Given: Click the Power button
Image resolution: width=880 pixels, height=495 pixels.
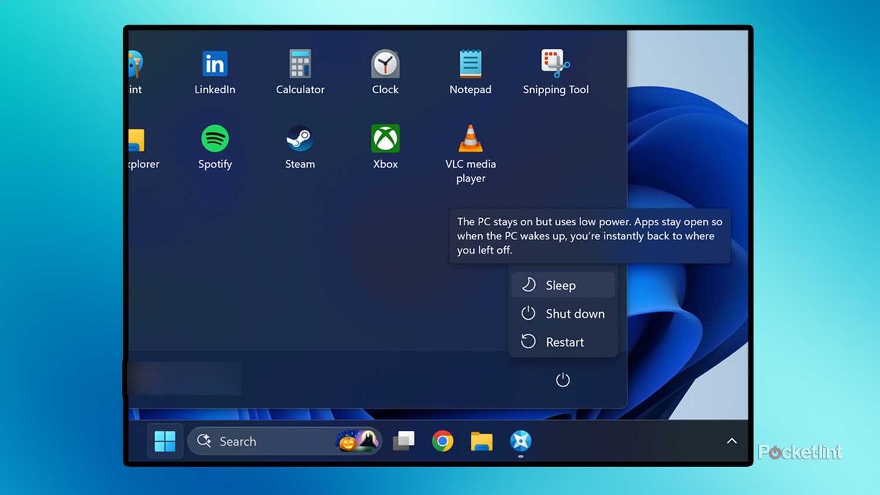Looking at the screenshot, I should pyautogui.click(x=563, y=379).
